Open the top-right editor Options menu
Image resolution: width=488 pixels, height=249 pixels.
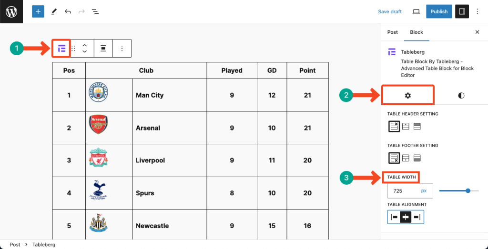click(478, 11)
